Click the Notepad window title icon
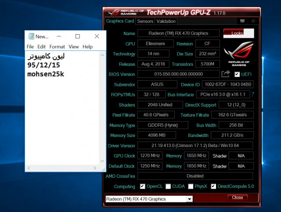This screenshot has width=281, height=212. (x=31, y=36)
